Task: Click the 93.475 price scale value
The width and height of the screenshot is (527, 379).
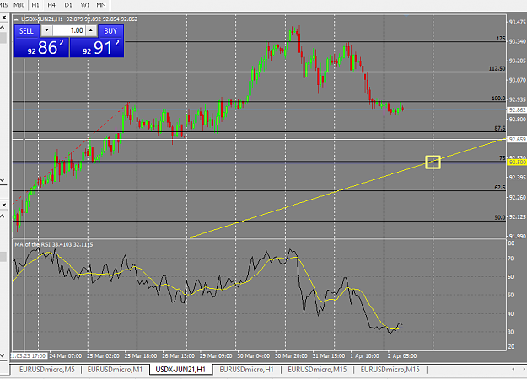Action: pyautogui.click(x=517, y=22)
